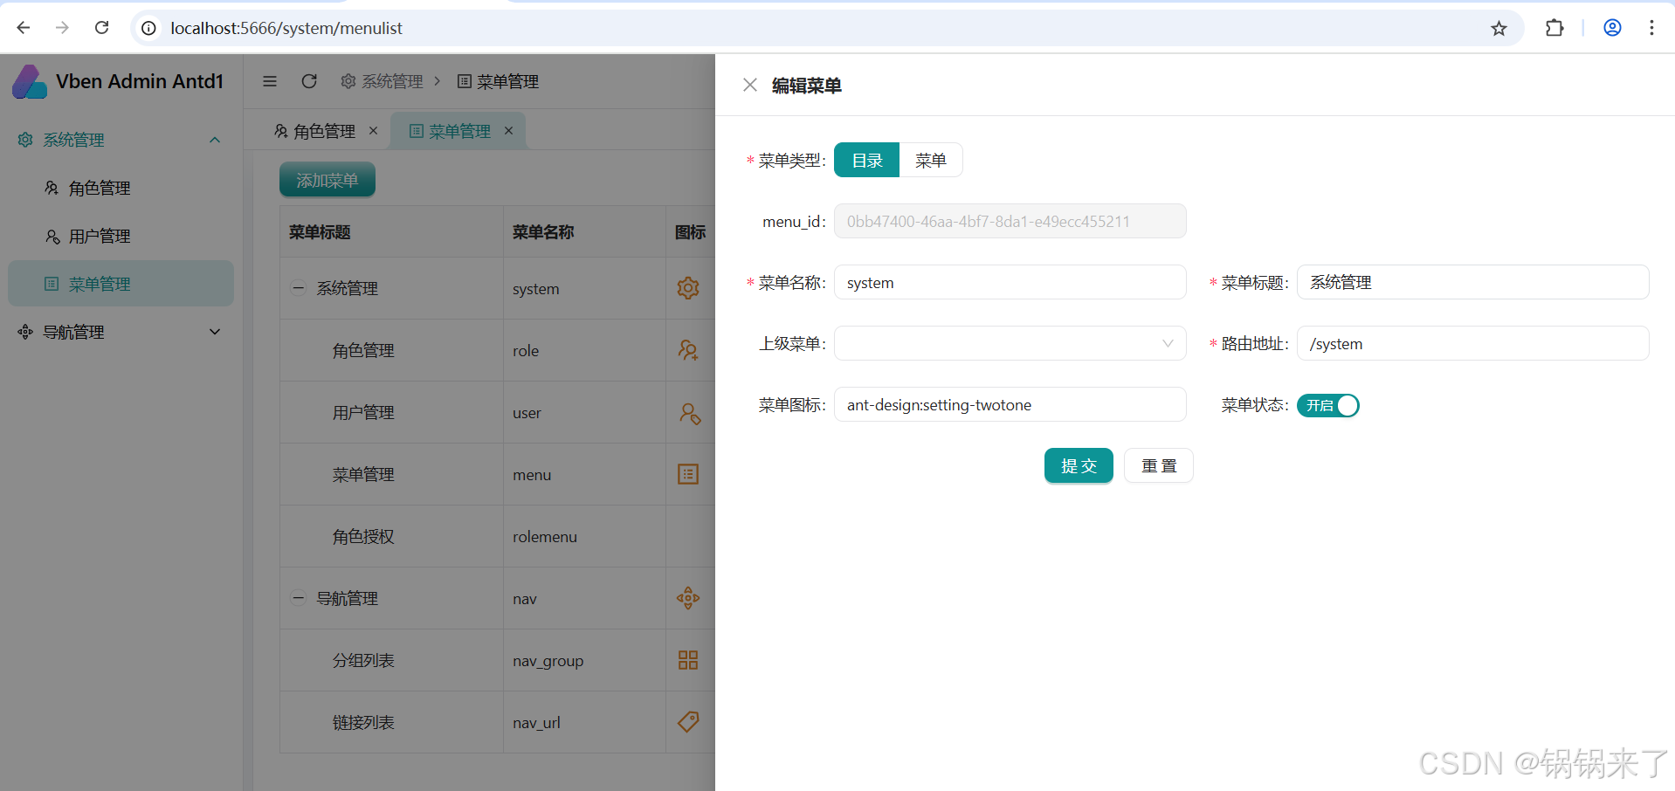Click the gear icon in system row
Viewport: 1675px width, 791px height.
[688, 288]
